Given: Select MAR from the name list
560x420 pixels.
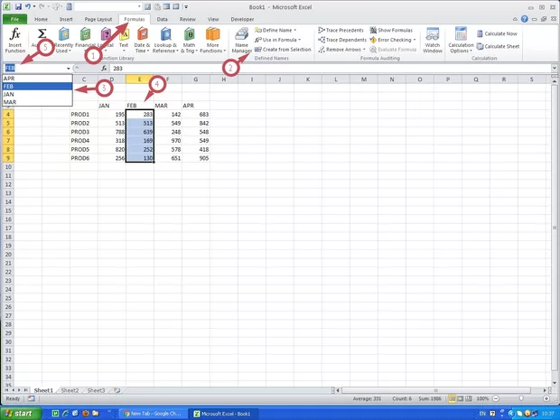Looking at the screenshot, I should point(9,102).
